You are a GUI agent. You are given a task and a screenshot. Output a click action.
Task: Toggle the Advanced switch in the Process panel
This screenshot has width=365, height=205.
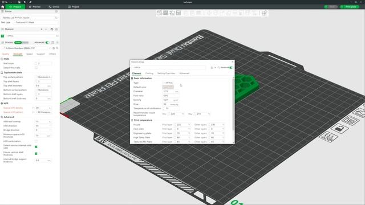coord(47,43)
